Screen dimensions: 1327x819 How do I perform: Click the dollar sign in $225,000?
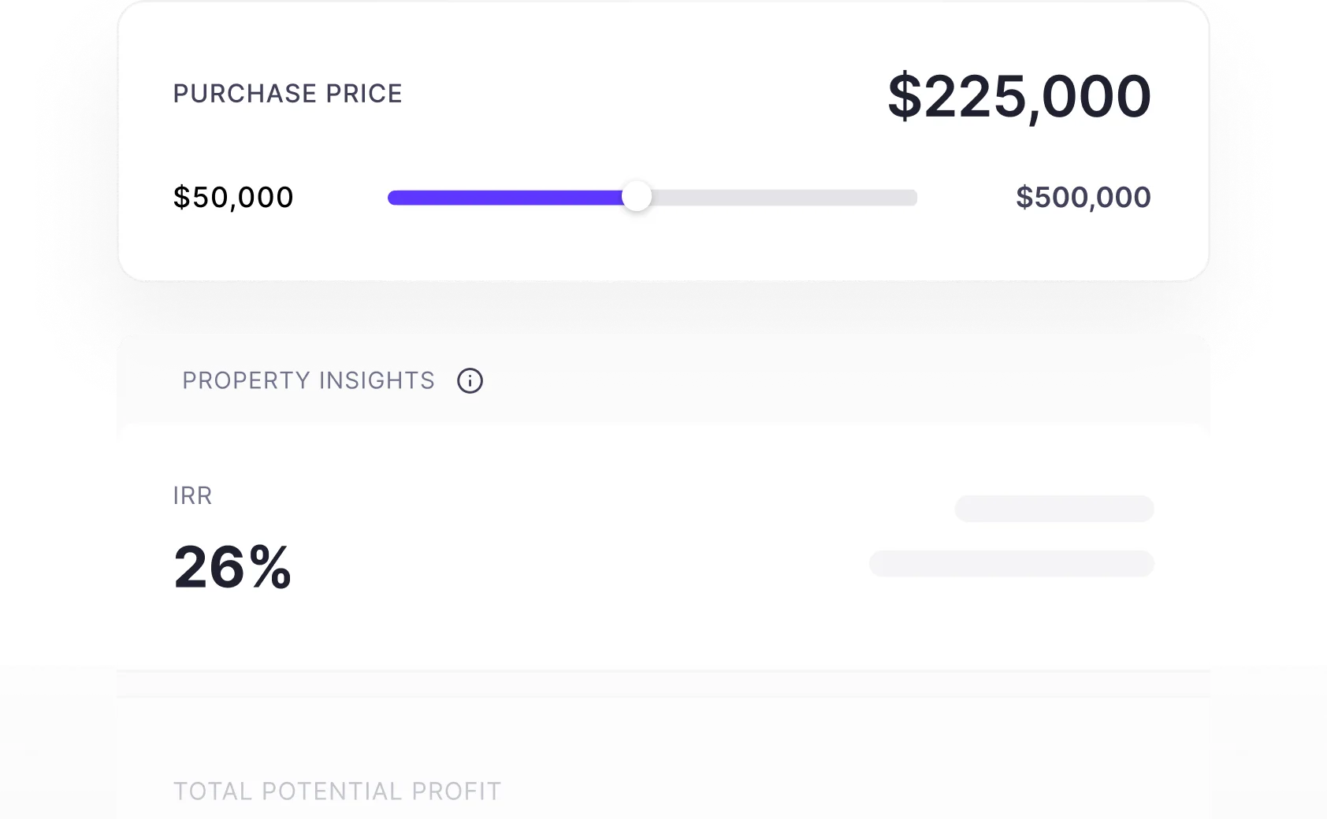905,97
